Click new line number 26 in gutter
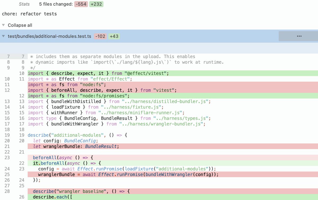 (x=22, y=197)
